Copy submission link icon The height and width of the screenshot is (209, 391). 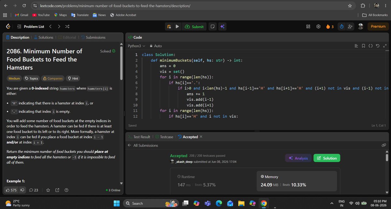coord(384,145)
